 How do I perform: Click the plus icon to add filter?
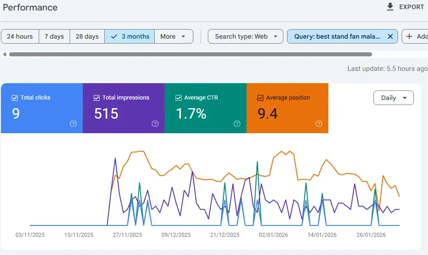point(409,36)
